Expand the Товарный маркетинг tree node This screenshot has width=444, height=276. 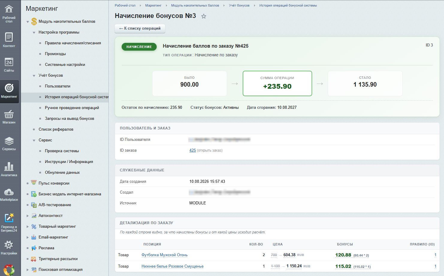pos(28,226)
